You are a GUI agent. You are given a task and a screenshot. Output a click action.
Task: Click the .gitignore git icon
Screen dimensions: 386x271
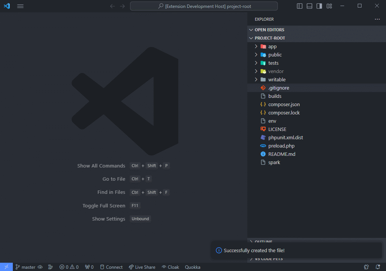263,88
